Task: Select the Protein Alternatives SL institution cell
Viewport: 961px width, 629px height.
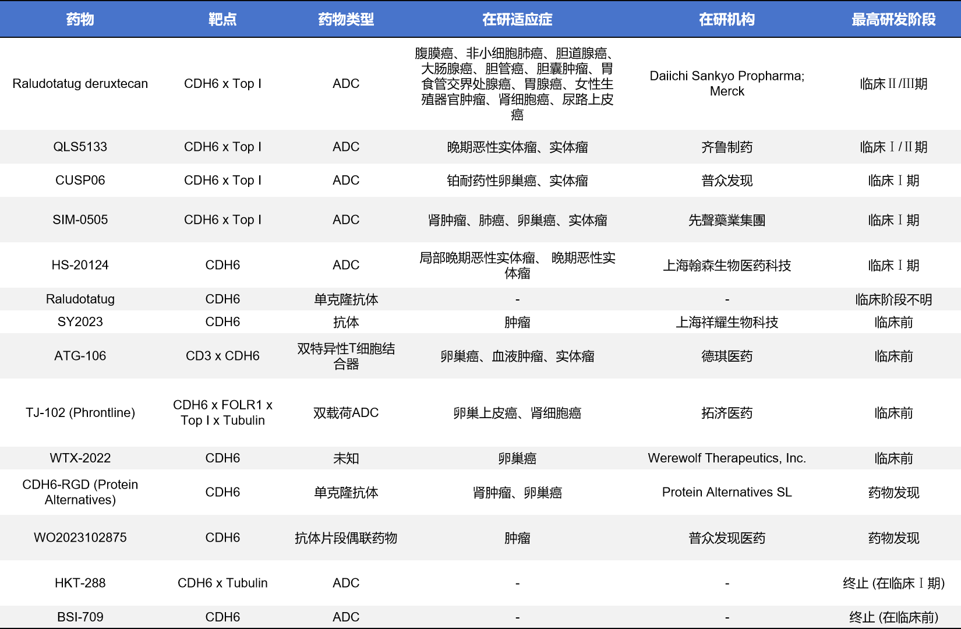Action: pos(727,492)
